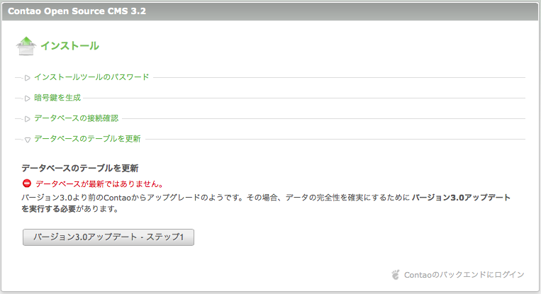Click the Contao Open Source CMS 3.2 title

[77, 11]
